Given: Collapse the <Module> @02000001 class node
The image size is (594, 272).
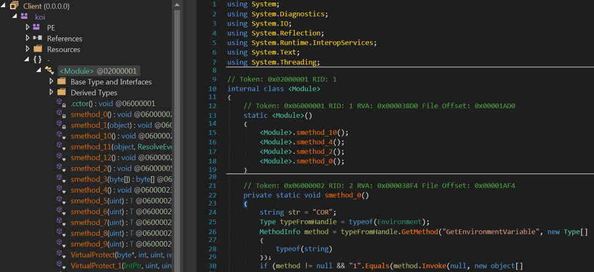Looking at the screenshot, I should pyautogui.click(x=38, y=71).
